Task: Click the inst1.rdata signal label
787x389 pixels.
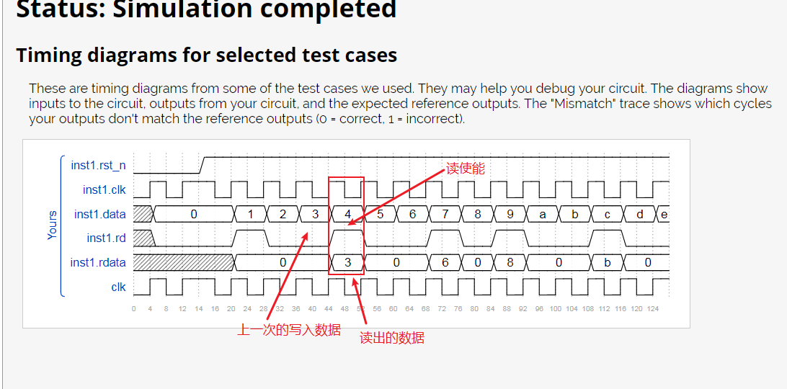Action: click(x=98, y=262)
